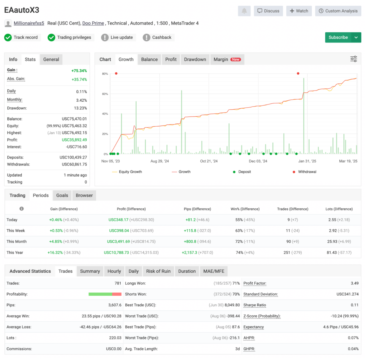Toggle Withdrawal markers in legend
Viewport: 365px width, 359px height.
click(x=304, y=172)
